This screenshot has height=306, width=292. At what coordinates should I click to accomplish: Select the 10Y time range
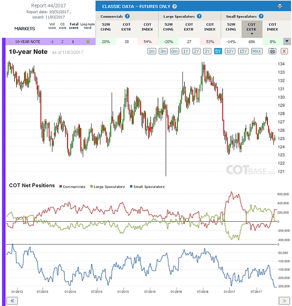[230, 51]
